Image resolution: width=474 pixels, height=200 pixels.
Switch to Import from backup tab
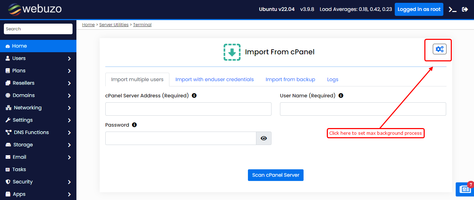[290, 79]
